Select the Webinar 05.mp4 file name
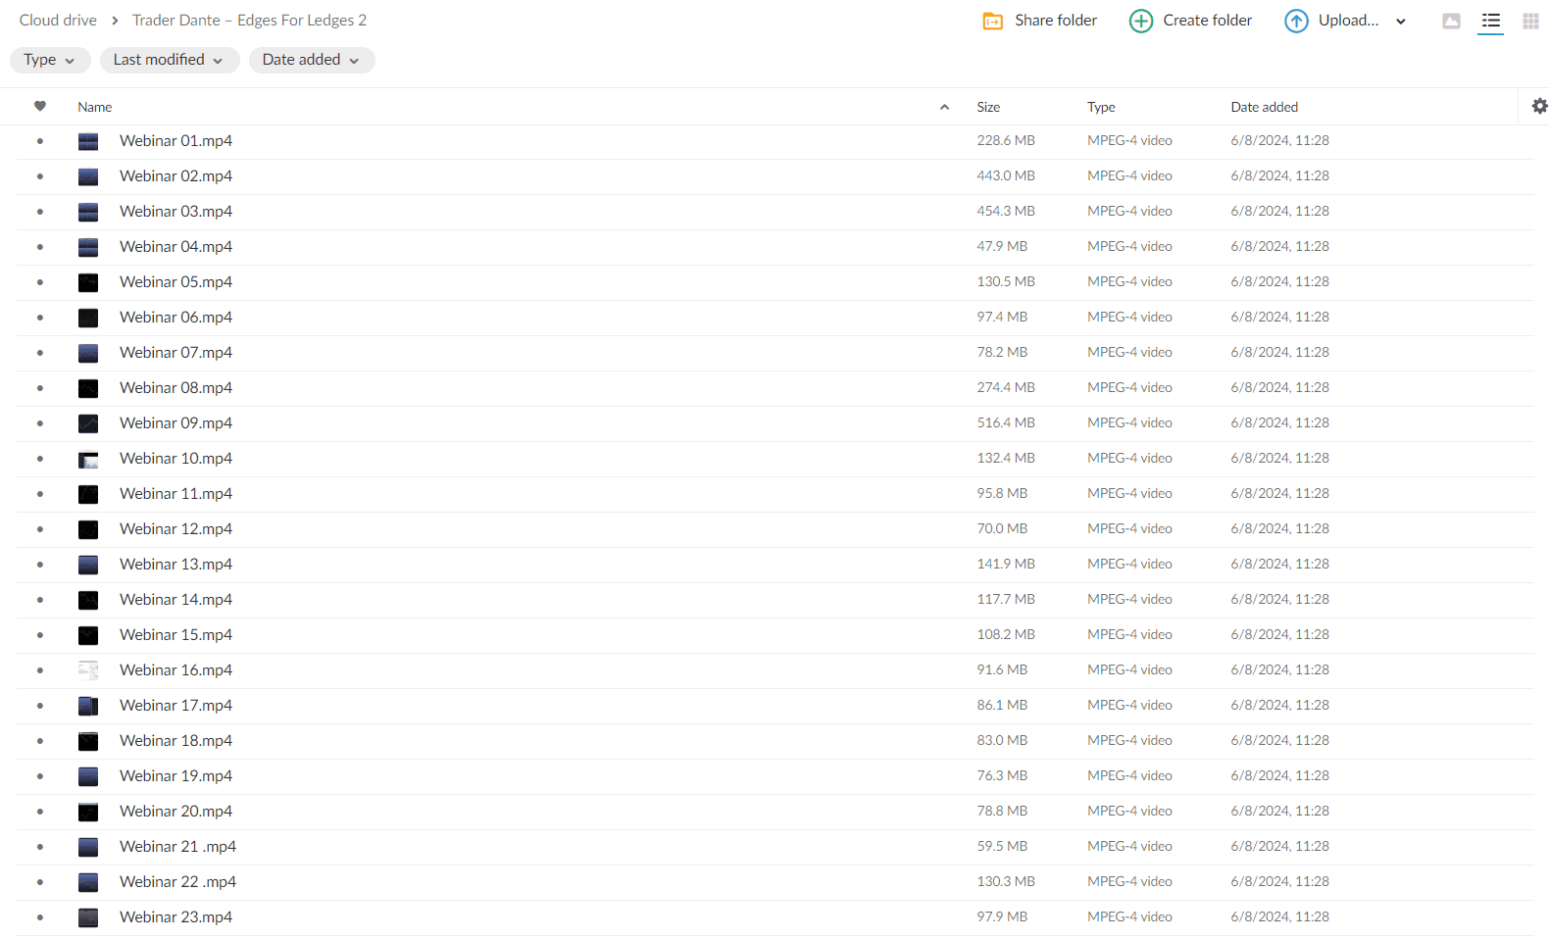Screen dimensions: 1549x940 tap(175, 282)
